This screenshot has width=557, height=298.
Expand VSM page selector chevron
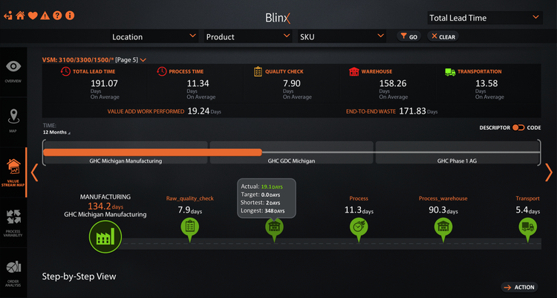(x=143, y=60)
